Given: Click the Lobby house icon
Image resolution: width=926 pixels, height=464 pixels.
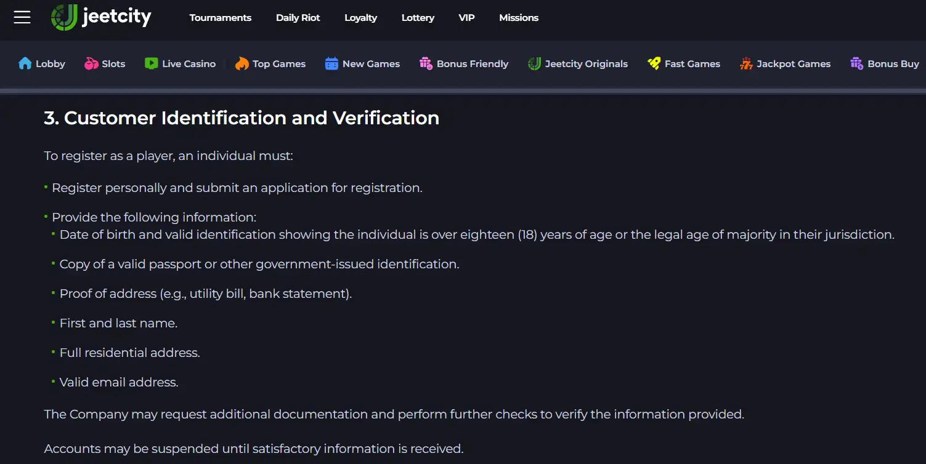Looking at the screenshot, I should pos(25,63).
